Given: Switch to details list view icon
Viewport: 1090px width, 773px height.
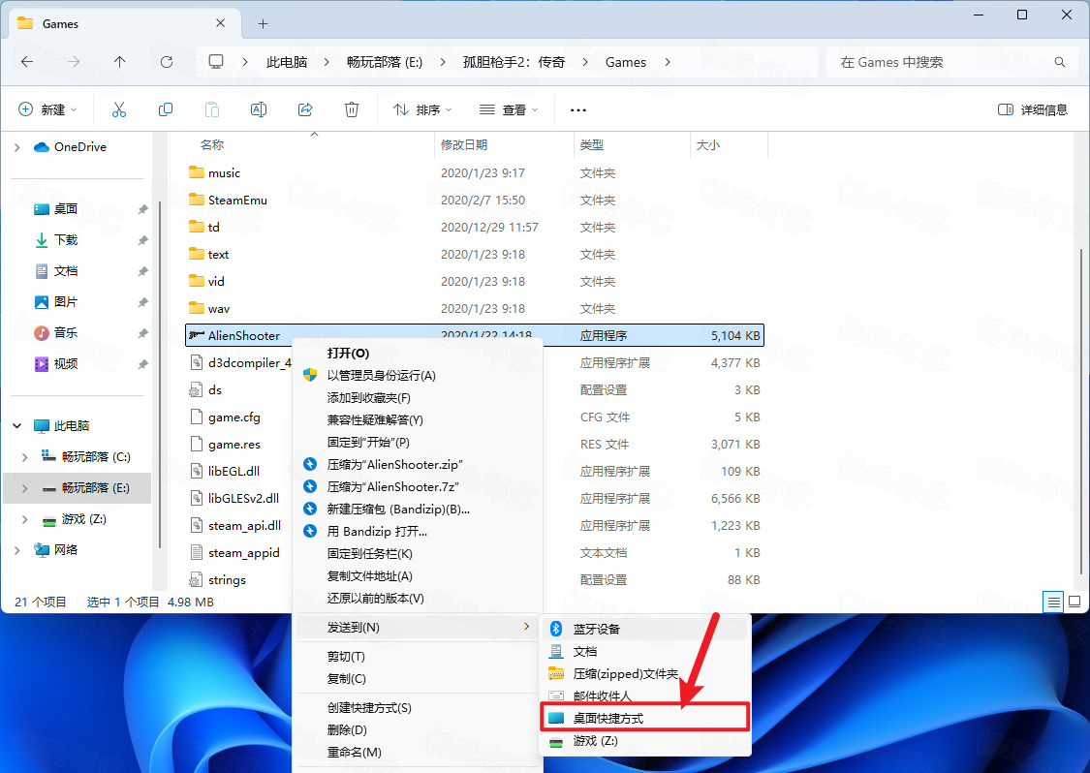Looking at the screenshot, I should click(x=1054, y=602).
